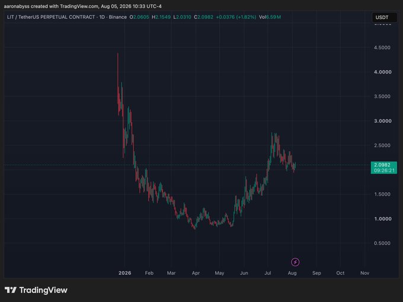Click the Binance exchange label
The image size is (403, 302).
click(118, 17)
